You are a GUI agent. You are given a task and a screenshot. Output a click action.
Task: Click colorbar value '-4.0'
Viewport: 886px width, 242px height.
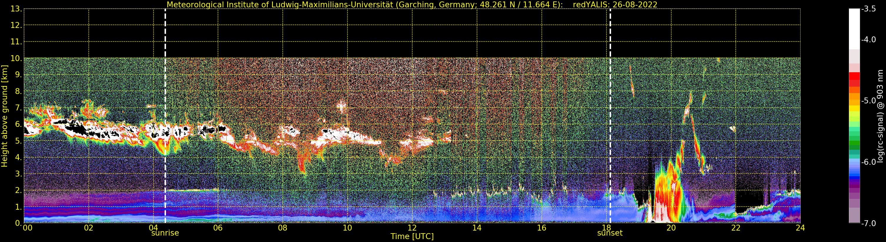868,39
